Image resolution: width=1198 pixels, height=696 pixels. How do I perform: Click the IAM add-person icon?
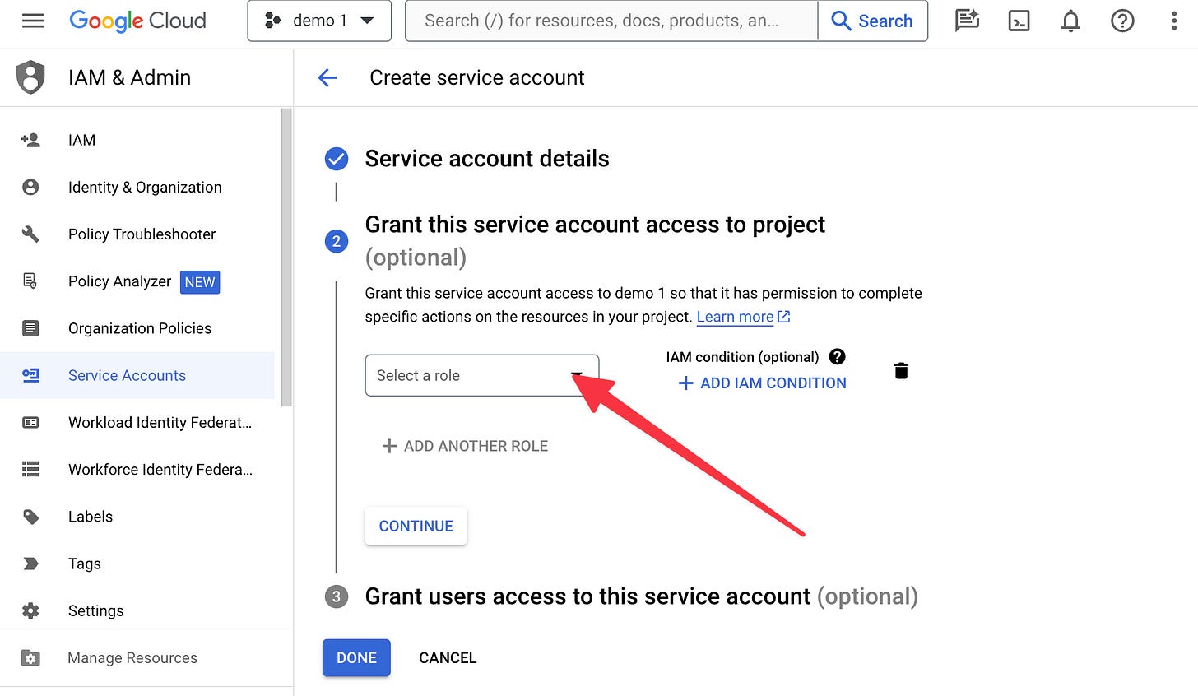point(30,140)
